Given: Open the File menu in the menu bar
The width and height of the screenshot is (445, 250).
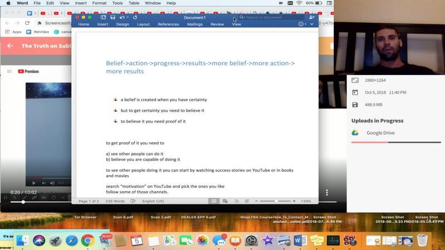Looking at the screenshot, I should click(37, 3).
